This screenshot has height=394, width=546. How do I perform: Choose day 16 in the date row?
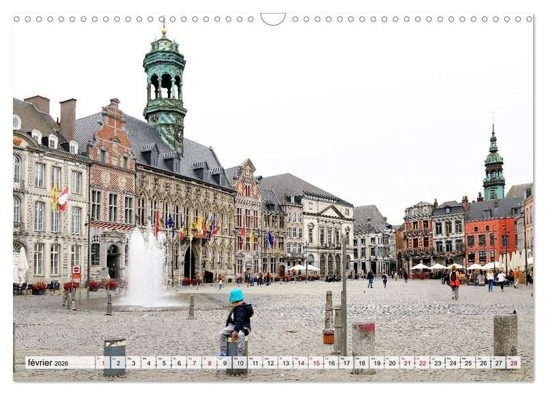pyautogui.click(x=331, y=363)
